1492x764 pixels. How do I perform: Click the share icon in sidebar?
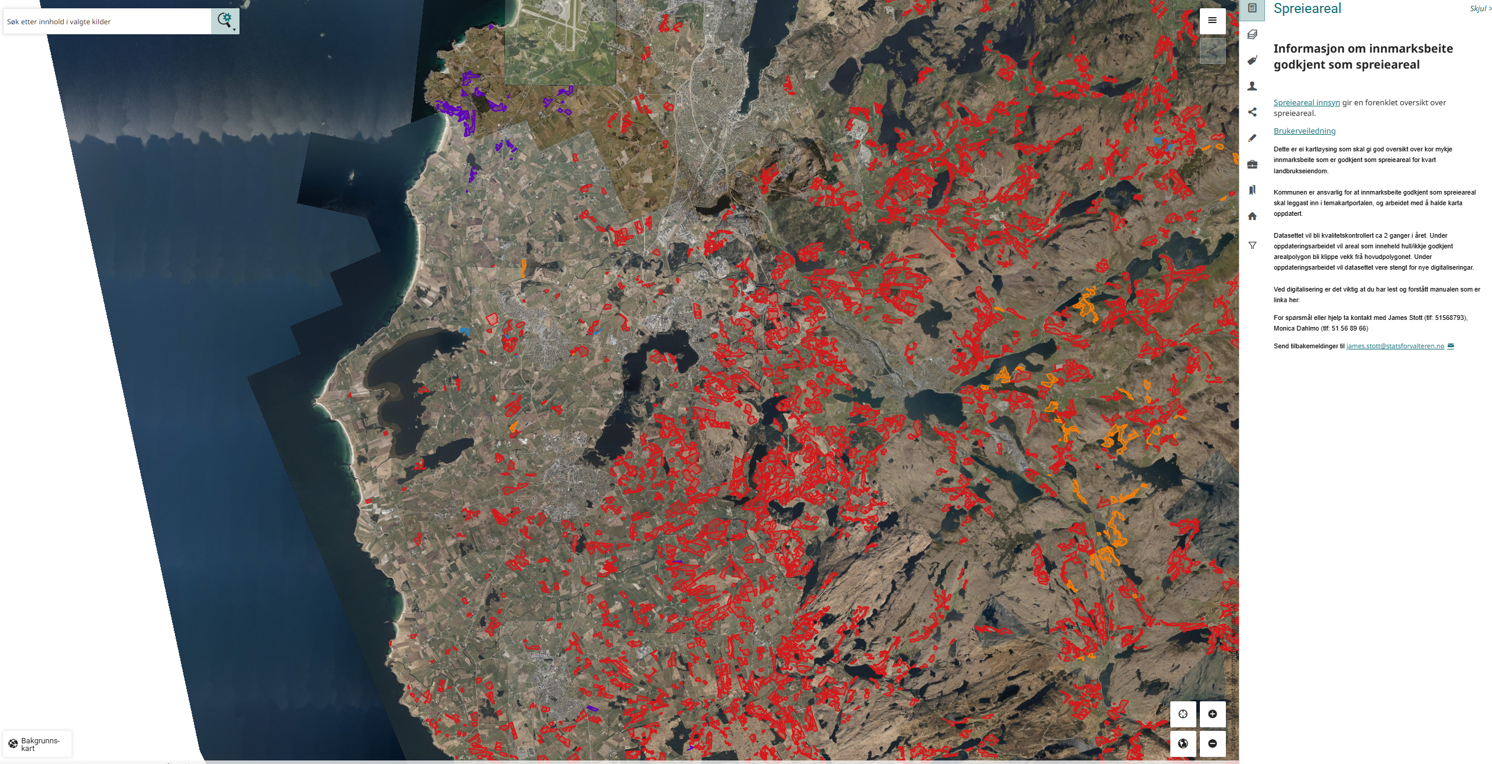pyautogui.click(x=1252, y=112)
